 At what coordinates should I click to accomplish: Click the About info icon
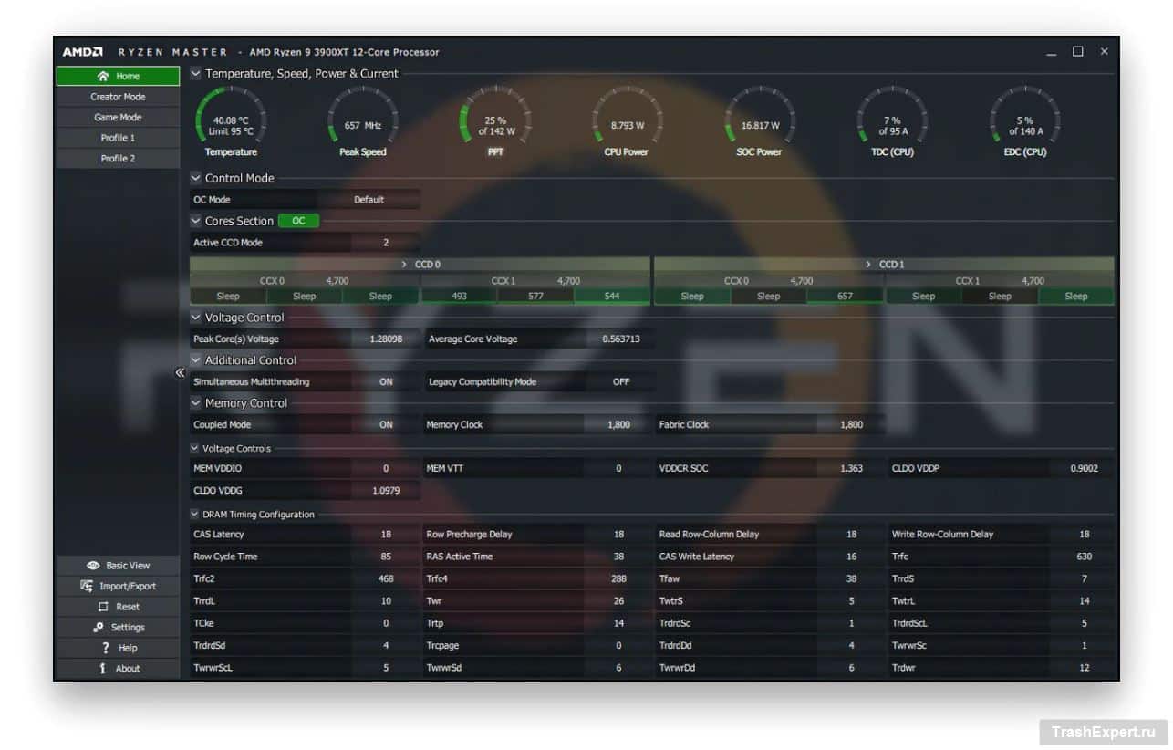[x=103, y=669]
